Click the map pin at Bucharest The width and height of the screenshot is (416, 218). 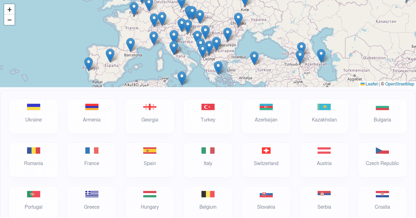[227, 34]
